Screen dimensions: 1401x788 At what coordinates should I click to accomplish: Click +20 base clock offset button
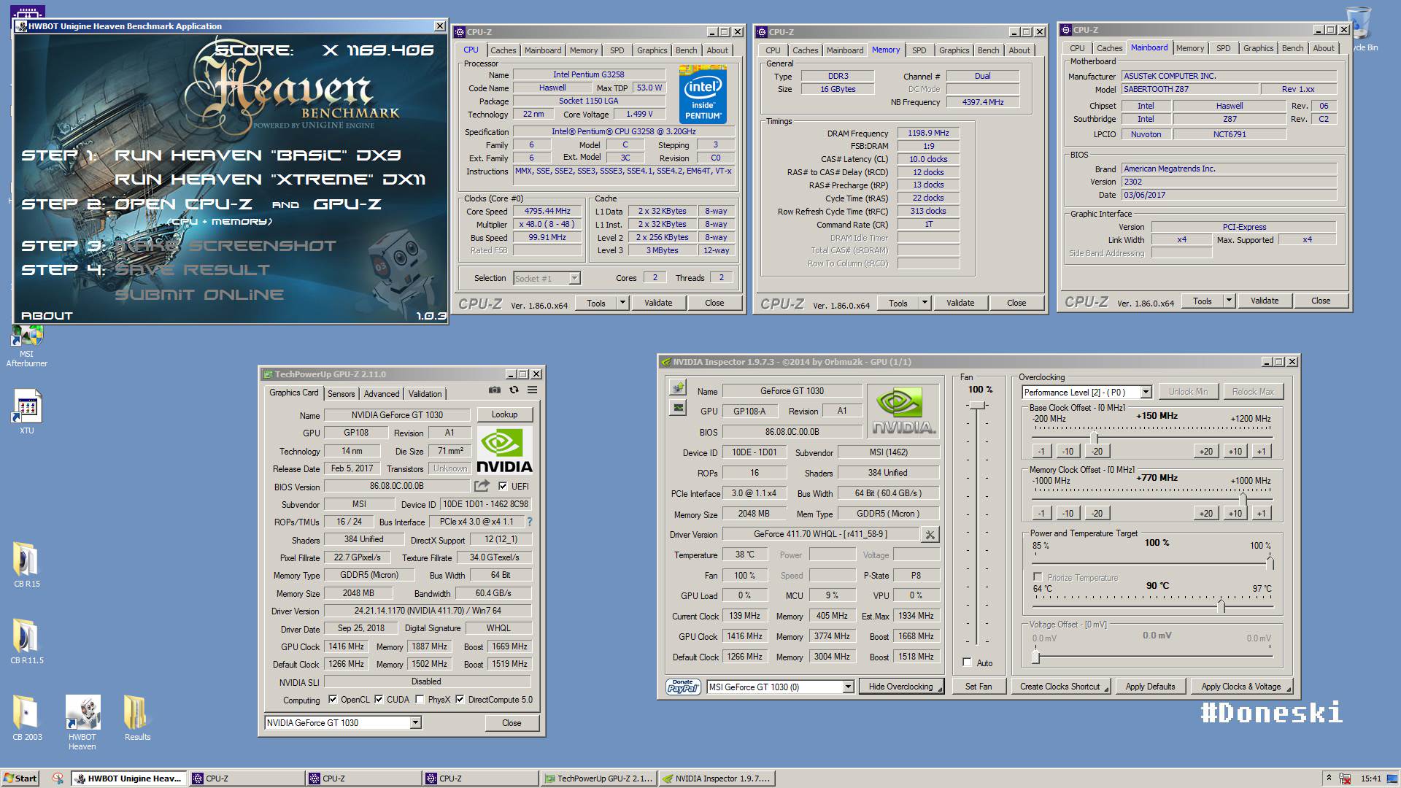[x=1206, y=451]
